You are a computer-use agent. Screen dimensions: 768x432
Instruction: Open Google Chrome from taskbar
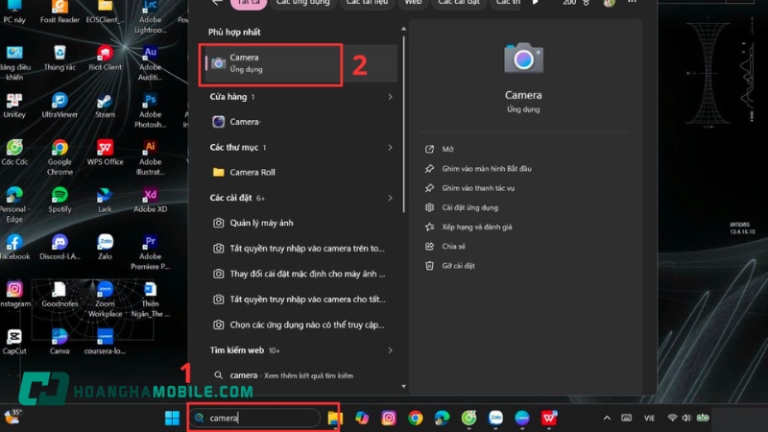click(x=416, y=418)
